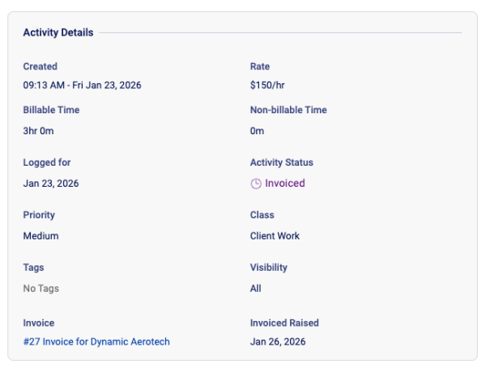Select the Medium priority value
The width and height of the screenshot is (486, 372).
coord(40,236)
